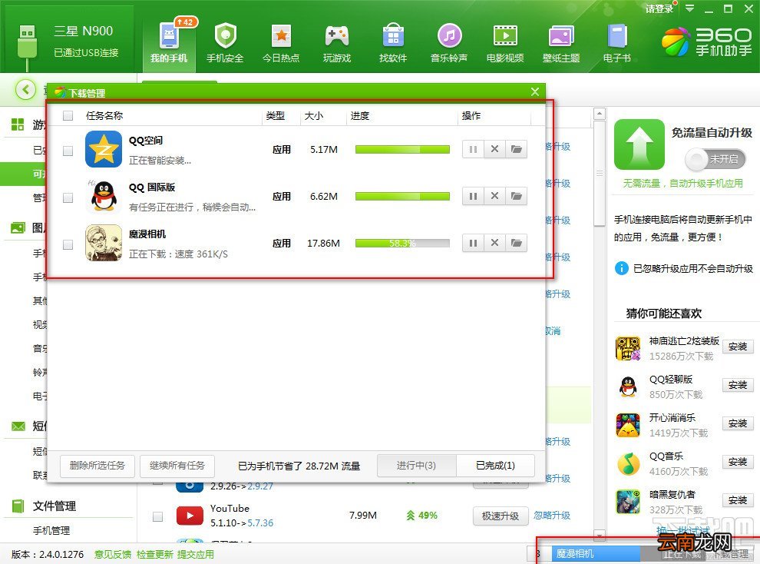
Task: Click the 魔漫相机 download status bar item
Action: [596, 554]
